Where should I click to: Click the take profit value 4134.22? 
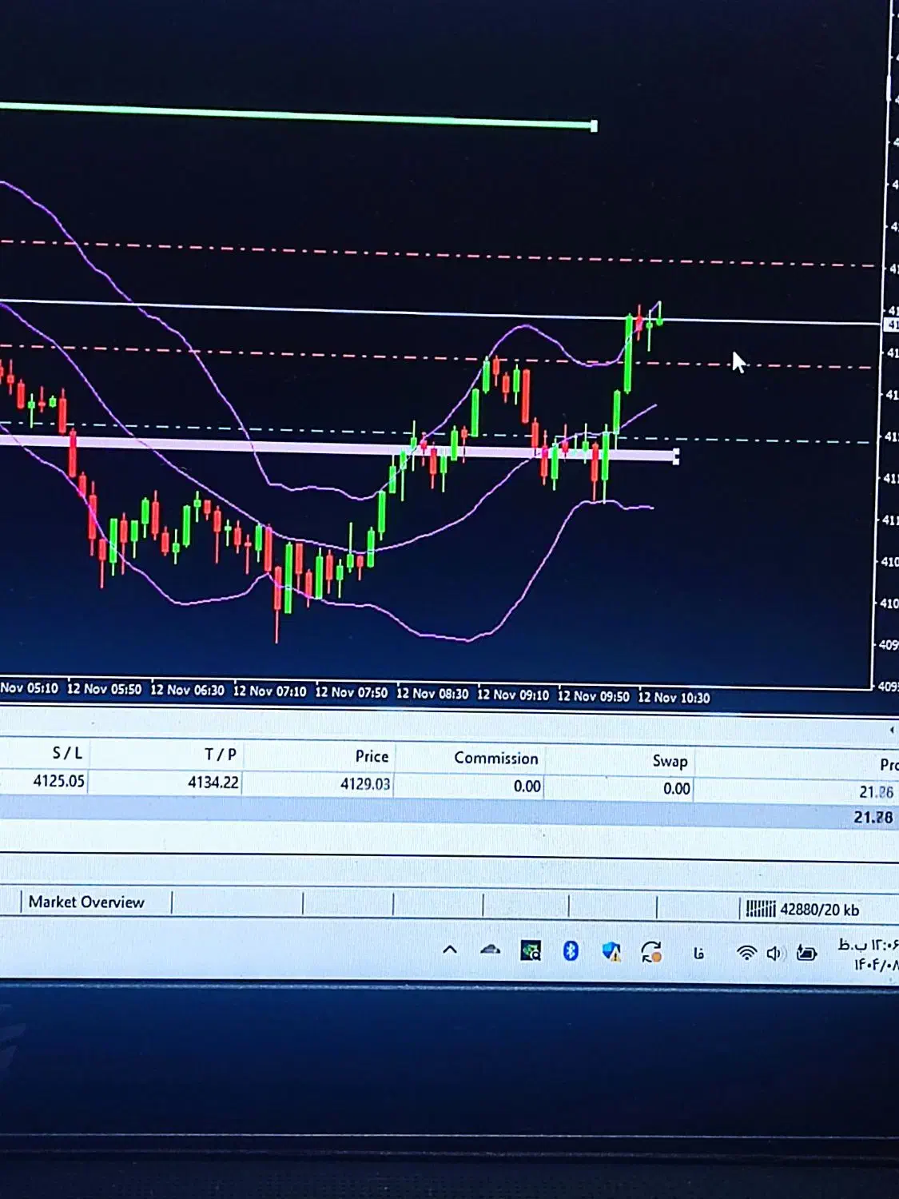pos(213,782)
